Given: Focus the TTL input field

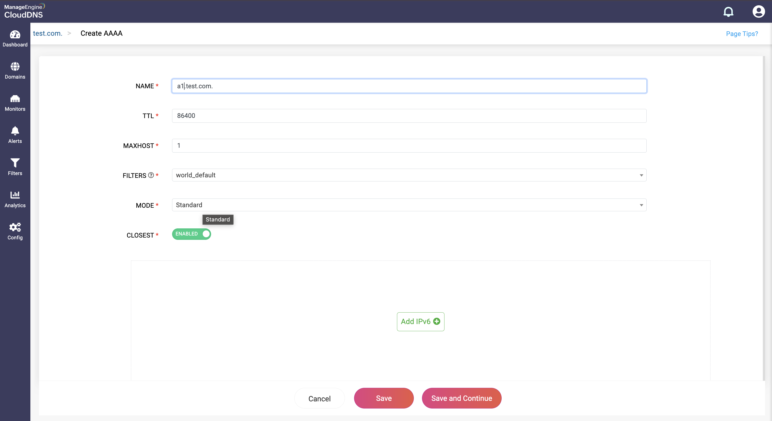Looking at the screenshot, I should pos(409,116).
